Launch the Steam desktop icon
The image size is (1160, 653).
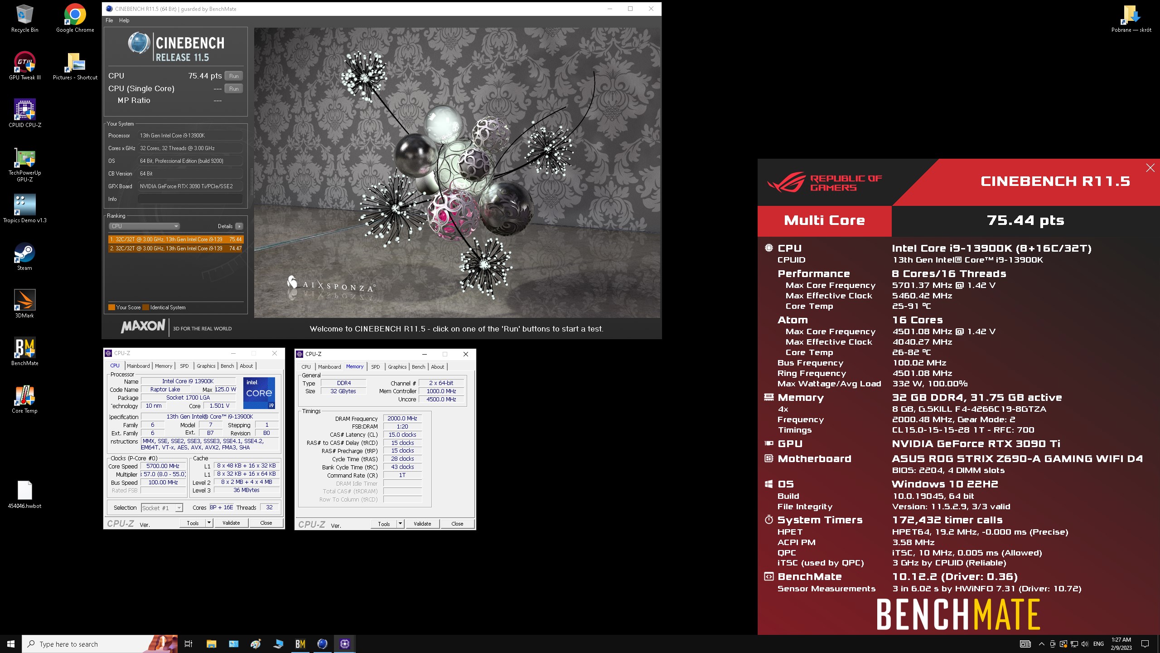point(24,256)
